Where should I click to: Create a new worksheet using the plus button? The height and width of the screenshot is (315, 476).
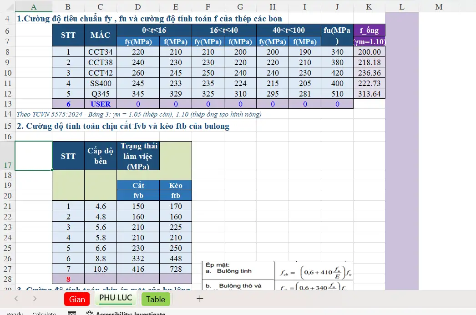[x=199, y=299]
